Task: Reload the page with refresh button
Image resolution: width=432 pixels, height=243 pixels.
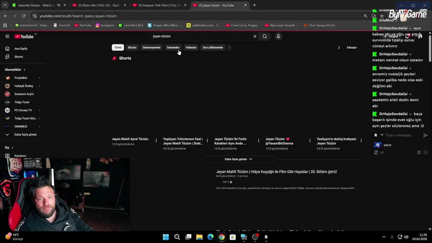Action: [x=24, y=16]
